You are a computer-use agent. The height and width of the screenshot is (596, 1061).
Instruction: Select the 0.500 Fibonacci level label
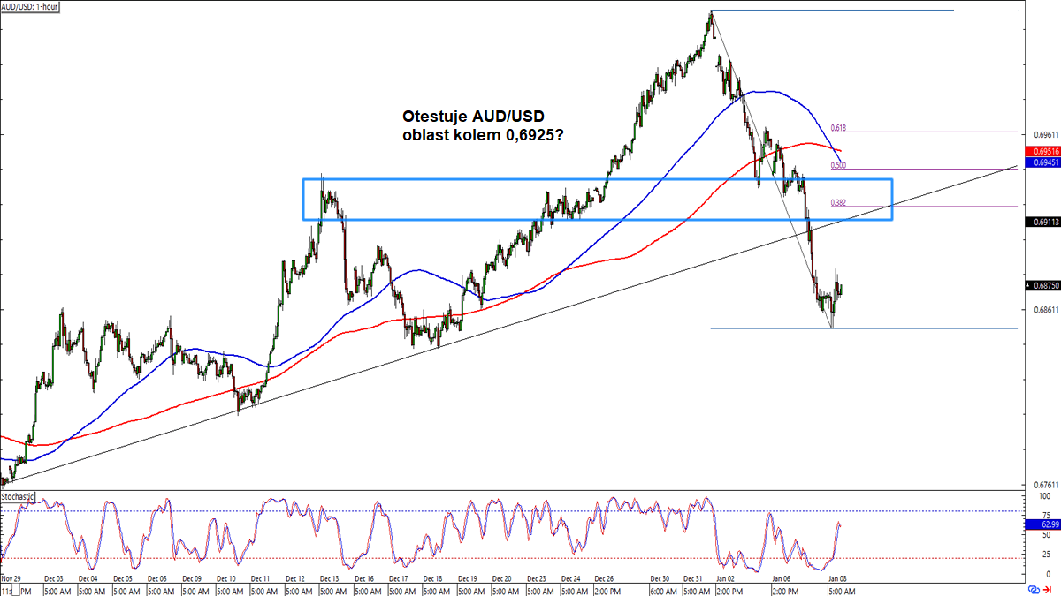(839, 165)
